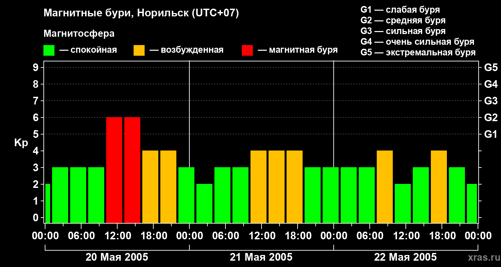Viewport: 501px width, 267px height.
Task: Click the 'Kp' axis title
Action: point(21,143)
